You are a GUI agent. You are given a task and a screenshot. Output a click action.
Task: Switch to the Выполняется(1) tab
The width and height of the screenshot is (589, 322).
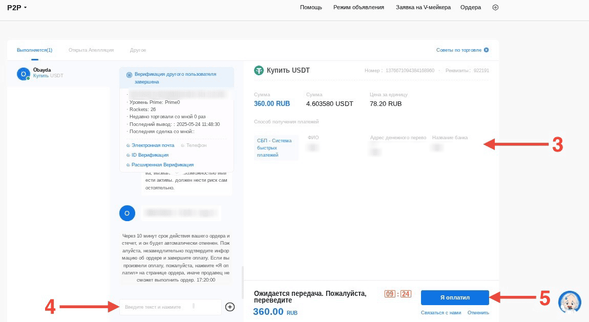point(34,50)
